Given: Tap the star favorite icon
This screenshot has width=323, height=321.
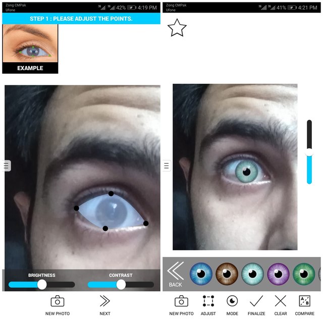Looking at the screenshot, I should tap(177, 28).
